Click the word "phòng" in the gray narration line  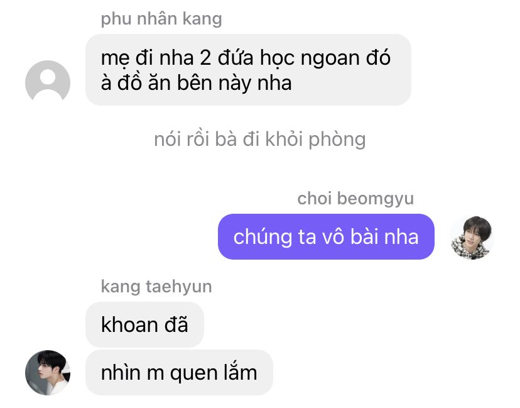point(337,140)
